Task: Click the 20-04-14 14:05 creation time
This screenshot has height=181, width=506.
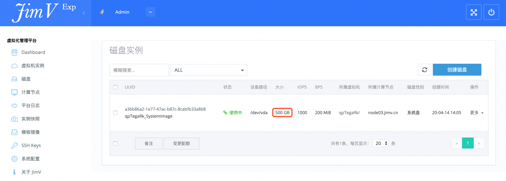Action: tap(446, 113)
